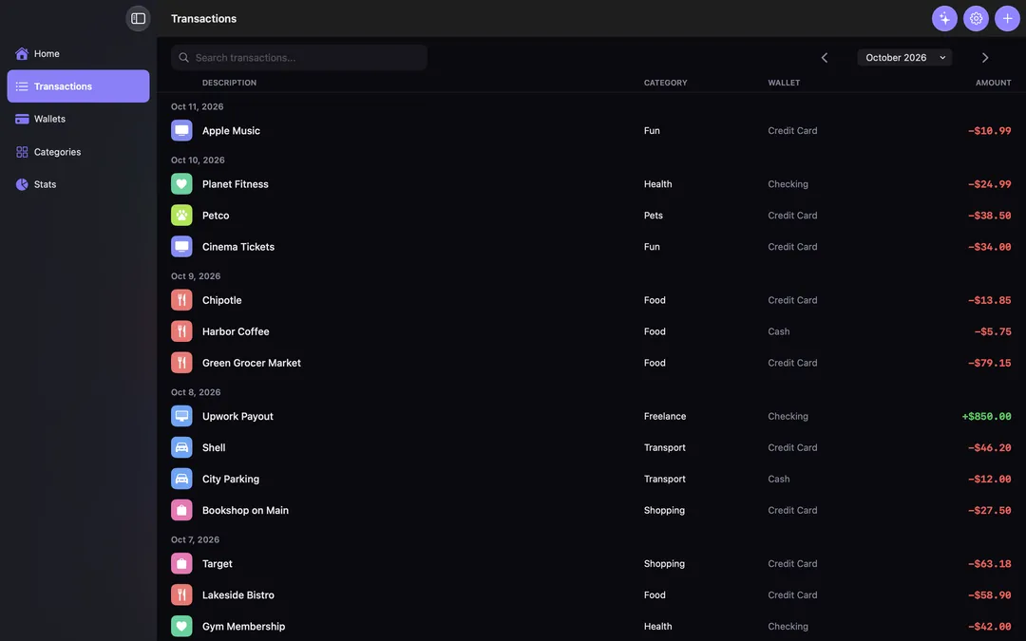Open the October 2026 month dropdown

(x=904, y=58)
